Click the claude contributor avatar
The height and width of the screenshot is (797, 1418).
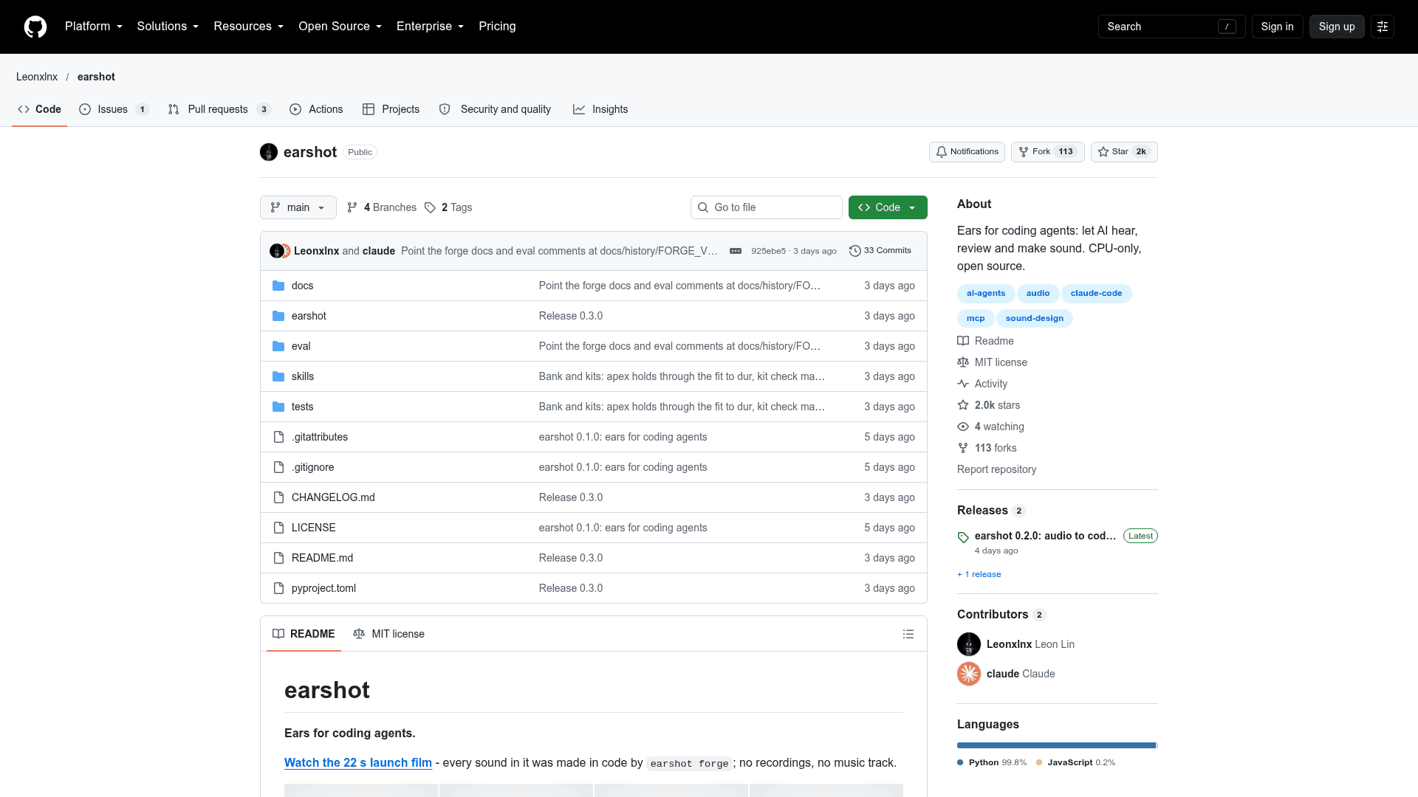(969, 674)
